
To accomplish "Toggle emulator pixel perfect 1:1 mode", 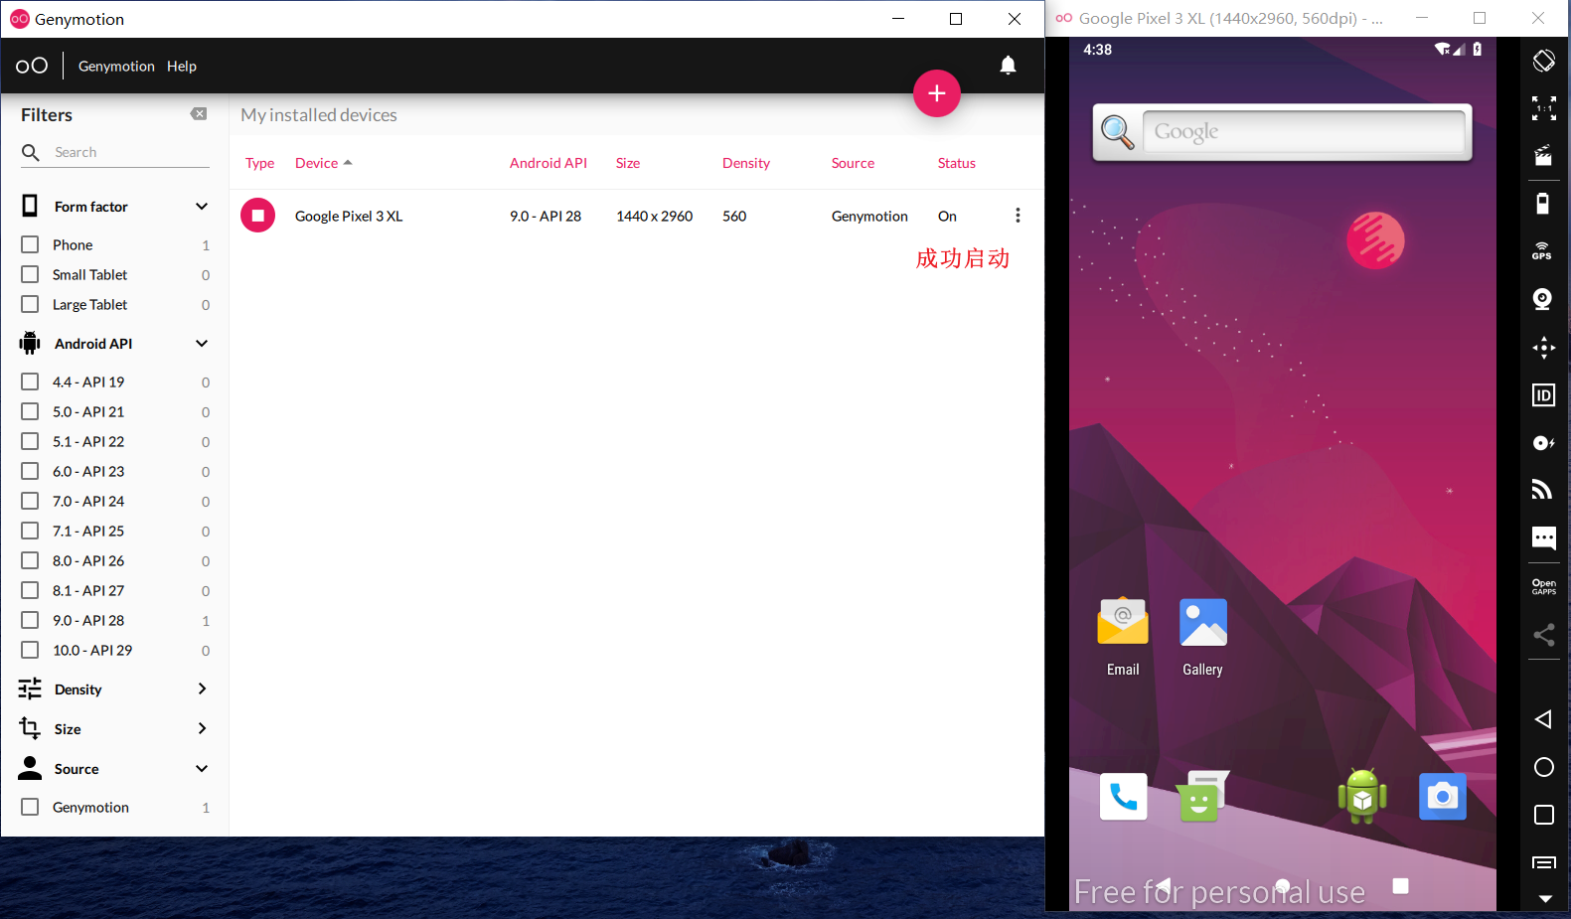I will [x=1543, y=108].
